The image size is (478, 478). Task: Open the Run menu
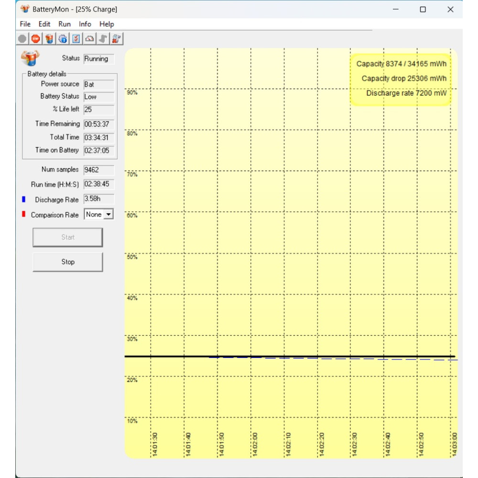click(65, 24)
